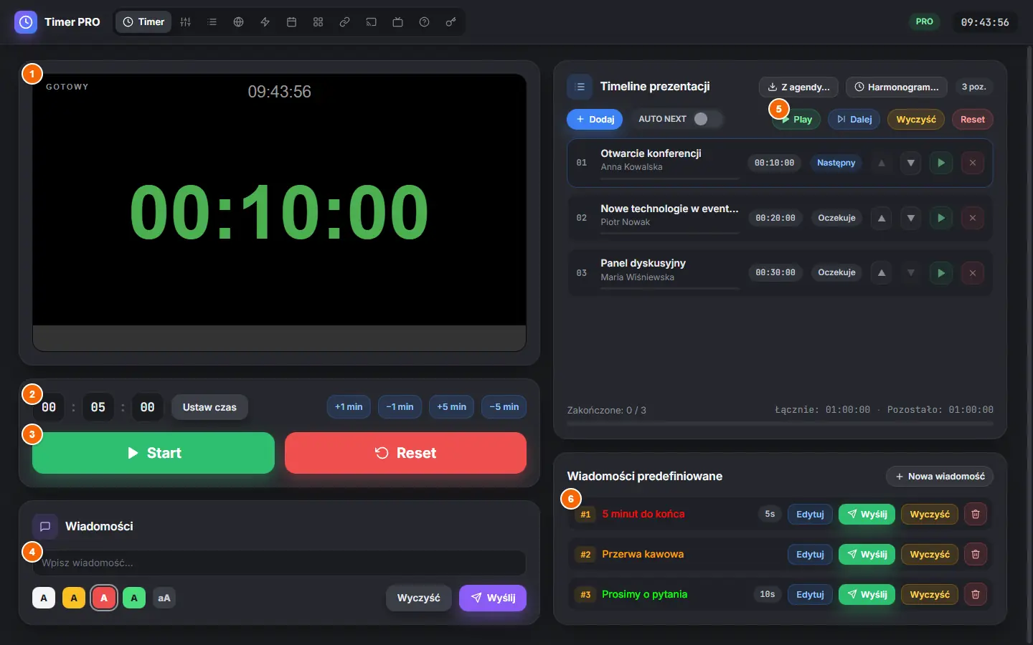
Task: Click Dodaj to add a timeline item
Action: click(595, 119)
